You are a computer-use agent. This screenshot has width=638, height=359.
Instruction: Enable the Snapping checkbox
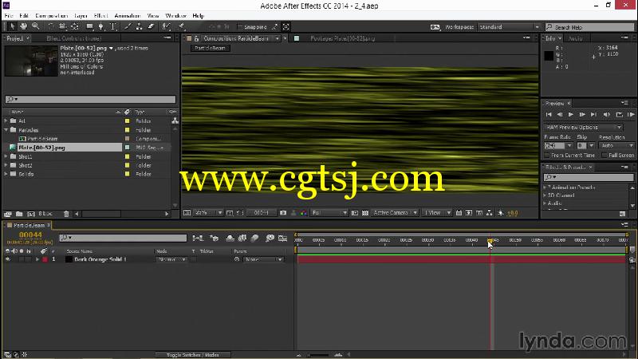[x=240, y=27]
